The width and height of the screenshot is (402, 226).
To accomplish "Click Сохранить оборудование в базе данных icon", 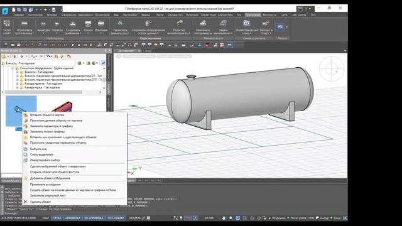I will tap(148, 24).
